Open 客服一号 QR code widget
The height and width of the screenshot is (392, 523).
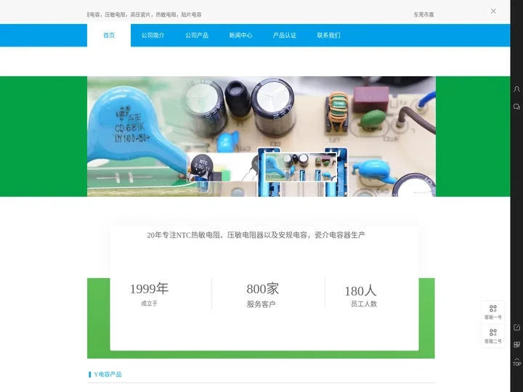click(x=493, y=312)
